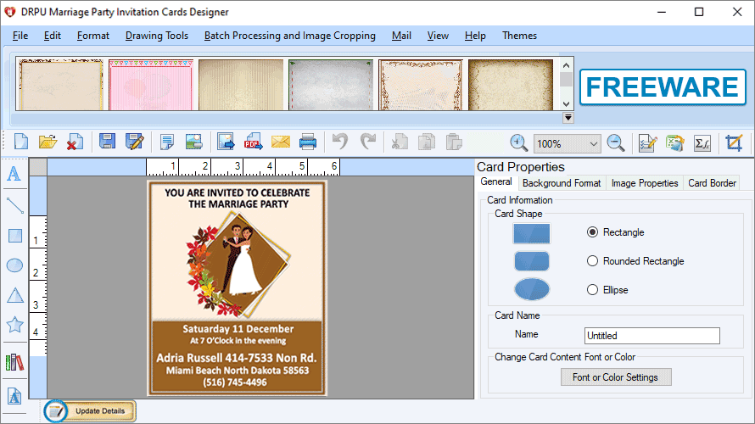Print the card using printer icon
This screenshot has height=424, width=755.
click(308, 142)
